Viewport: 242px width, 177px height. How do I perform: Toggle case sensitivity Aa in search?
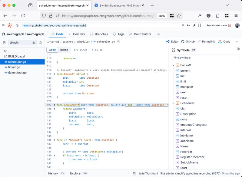(x=188, y=25)
